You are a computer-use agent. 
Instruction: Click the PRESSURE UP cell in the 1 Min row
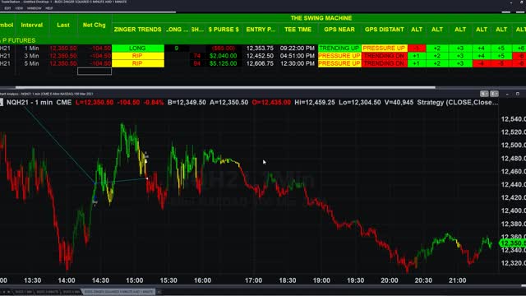pos(384,49)
